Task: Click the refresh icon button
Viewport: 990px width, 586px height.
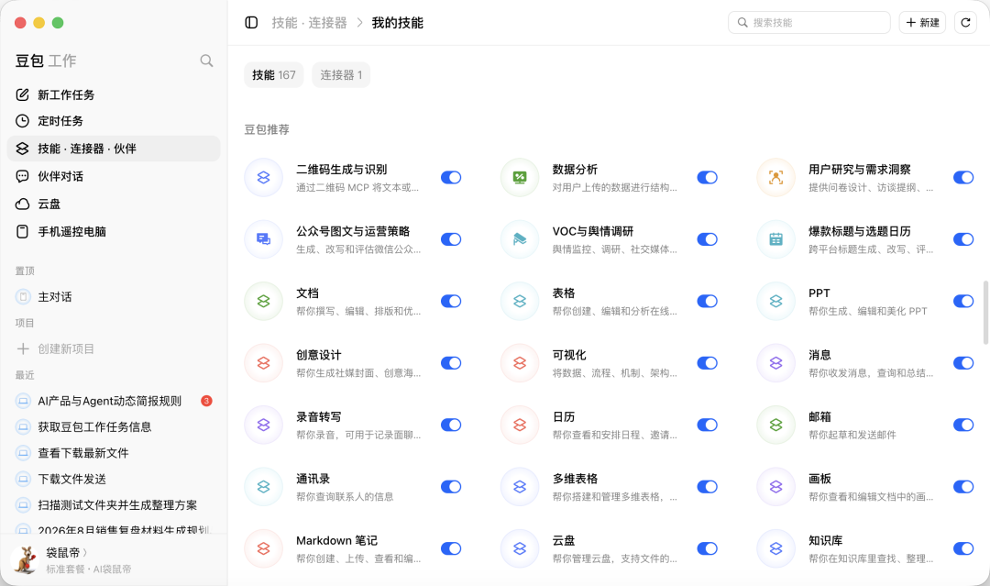Action: pyautogui.click(x=965, y=23)
